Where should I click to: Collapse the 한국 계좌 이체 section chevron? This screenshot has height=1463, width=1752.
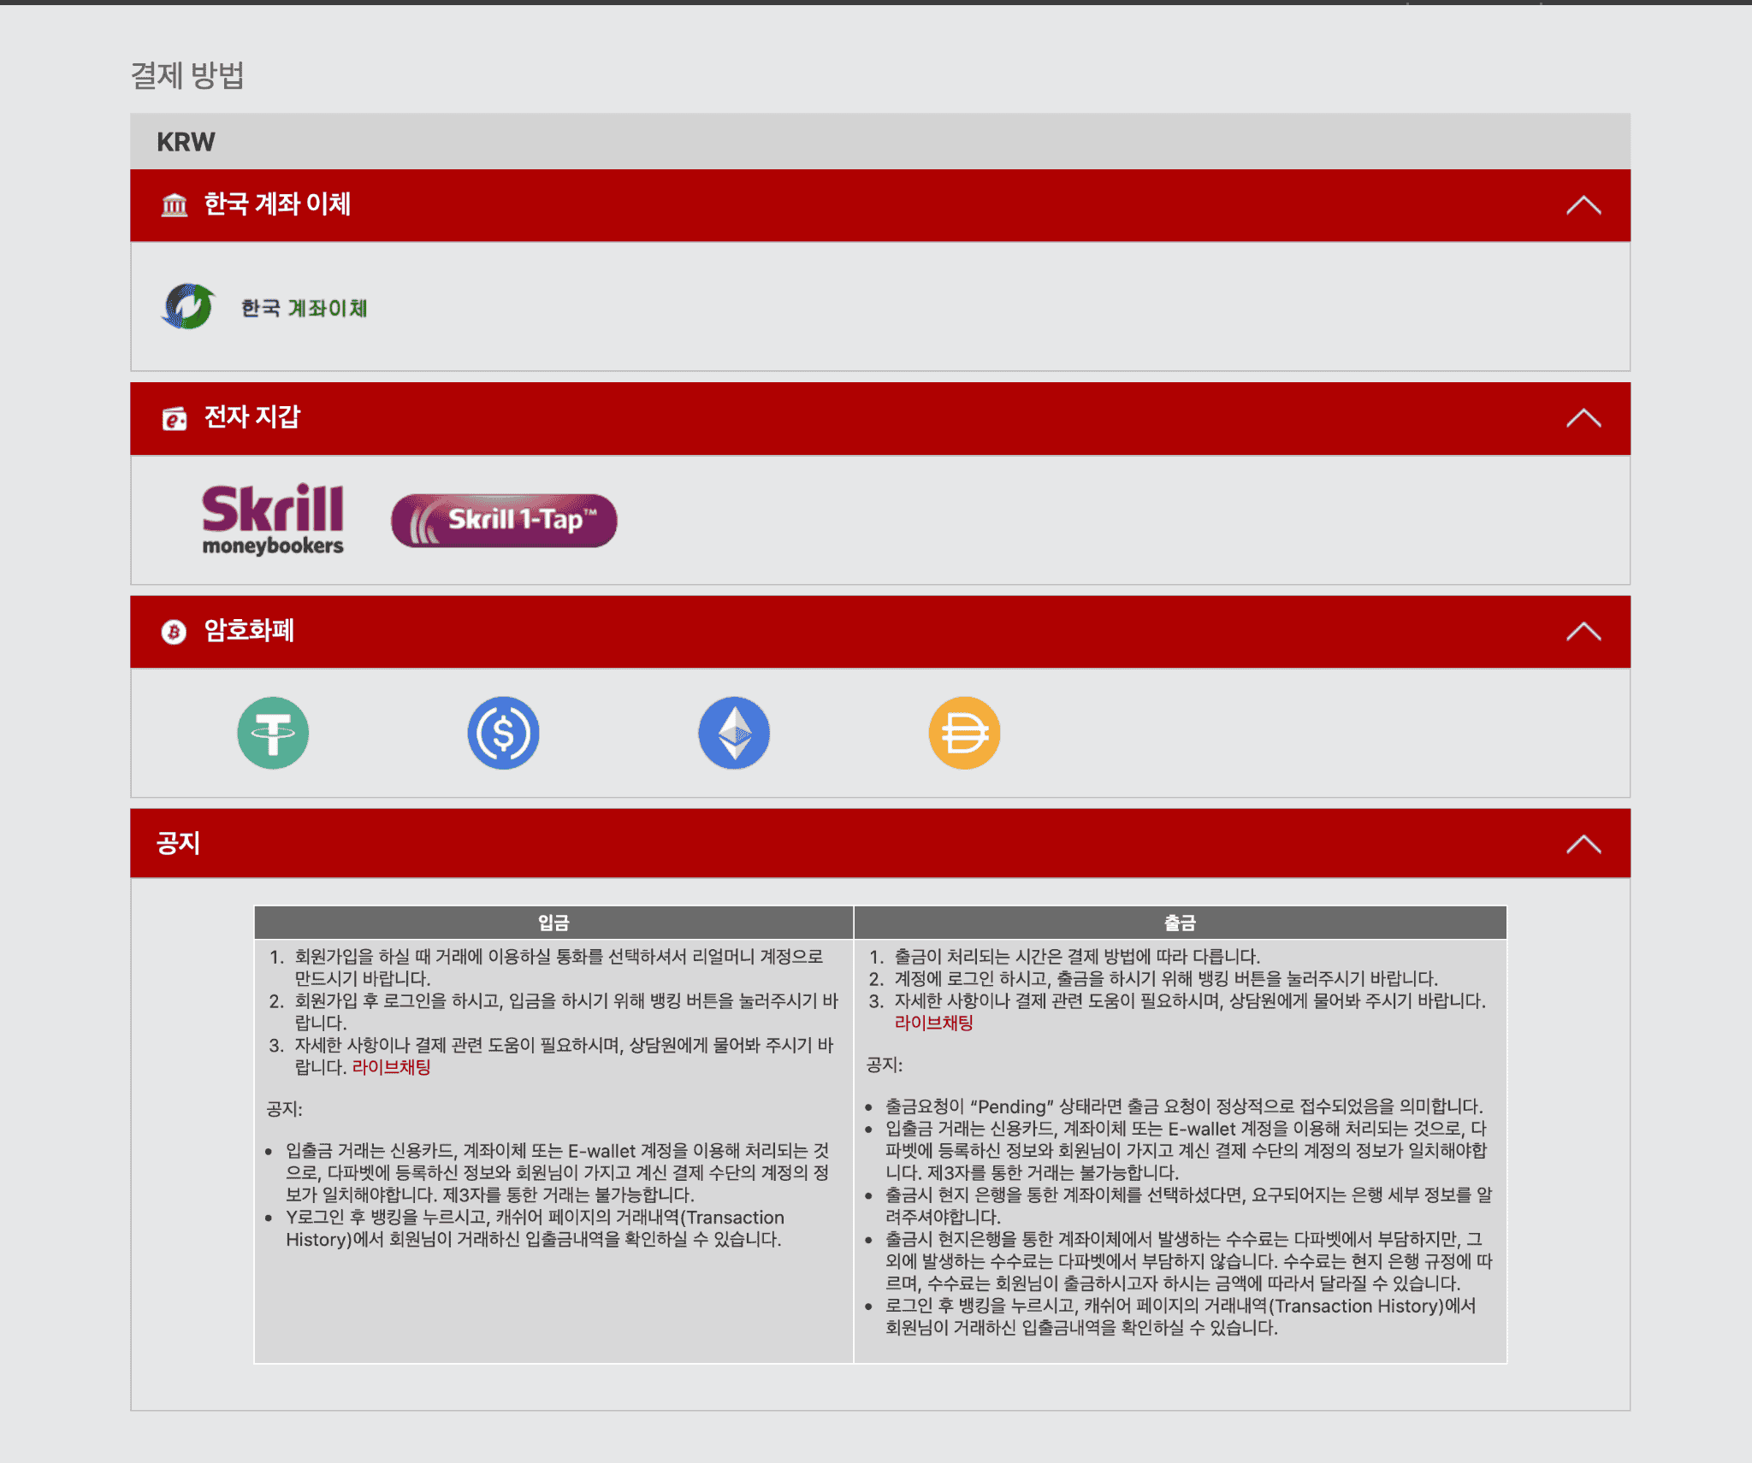[x=1583, y=205]
